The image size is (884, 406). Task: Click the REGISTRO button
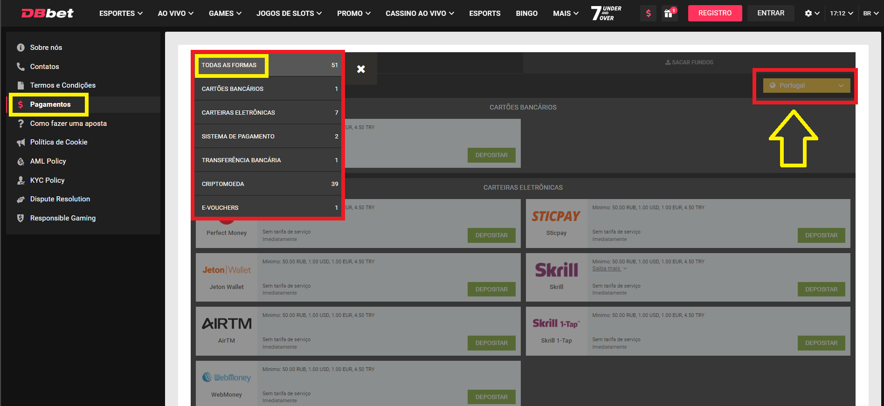(x=715, y=13)
